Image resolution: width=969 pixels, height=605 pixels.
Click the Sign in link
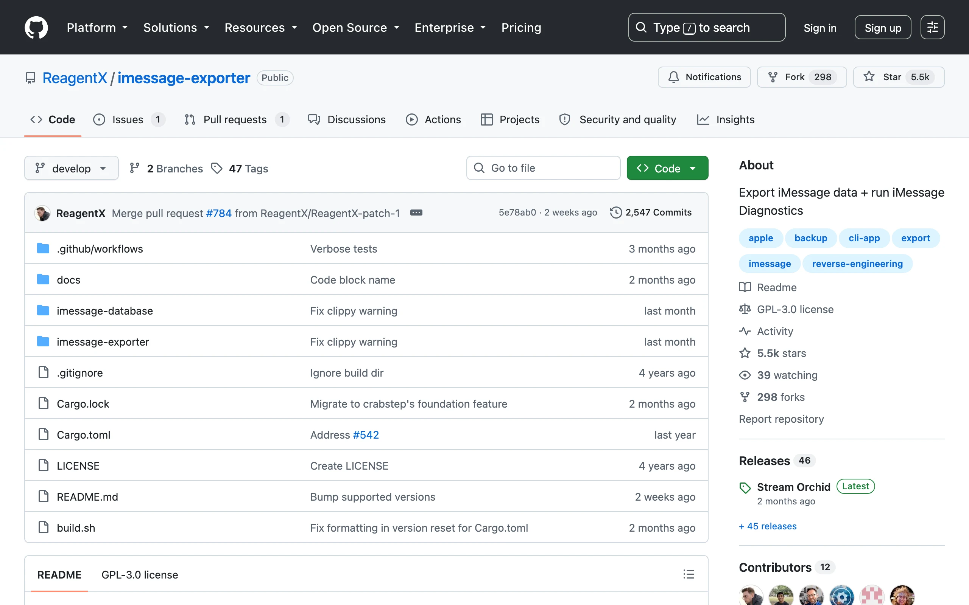[819, 28]
